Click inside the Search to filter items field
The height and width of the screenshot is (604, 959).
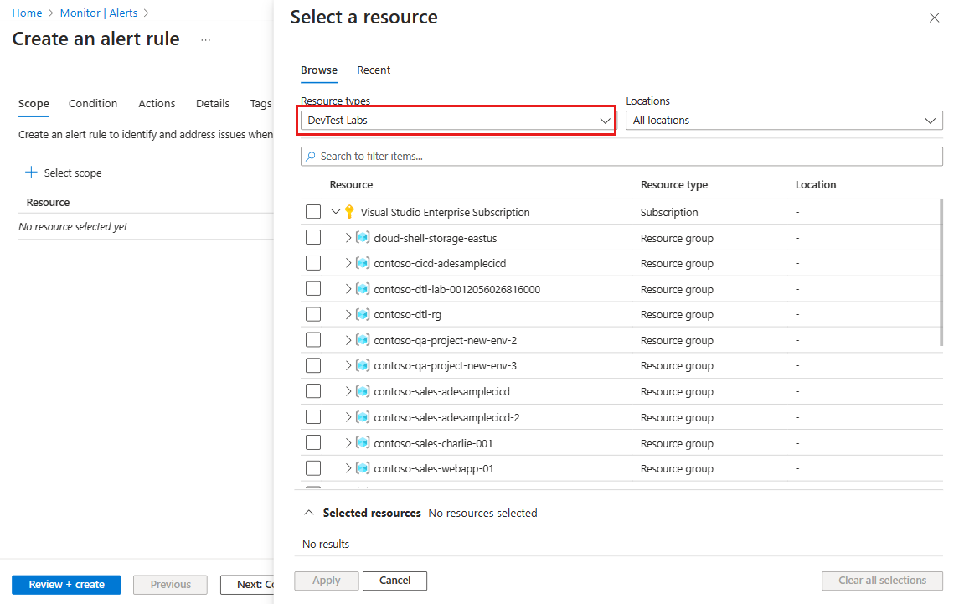pyautogui.click(x=503, y=156)
